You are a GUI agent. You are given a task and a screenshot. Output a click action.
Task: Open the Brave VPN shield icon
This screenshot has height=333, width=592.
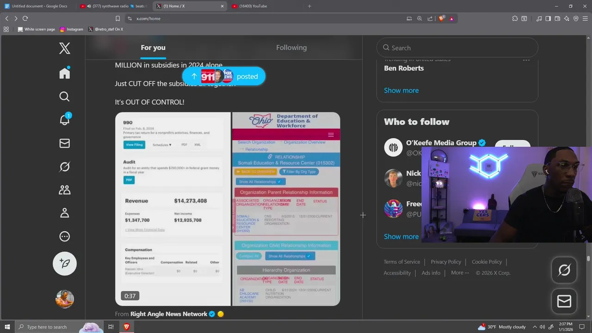pyautogui.click(x=576, y=18)
